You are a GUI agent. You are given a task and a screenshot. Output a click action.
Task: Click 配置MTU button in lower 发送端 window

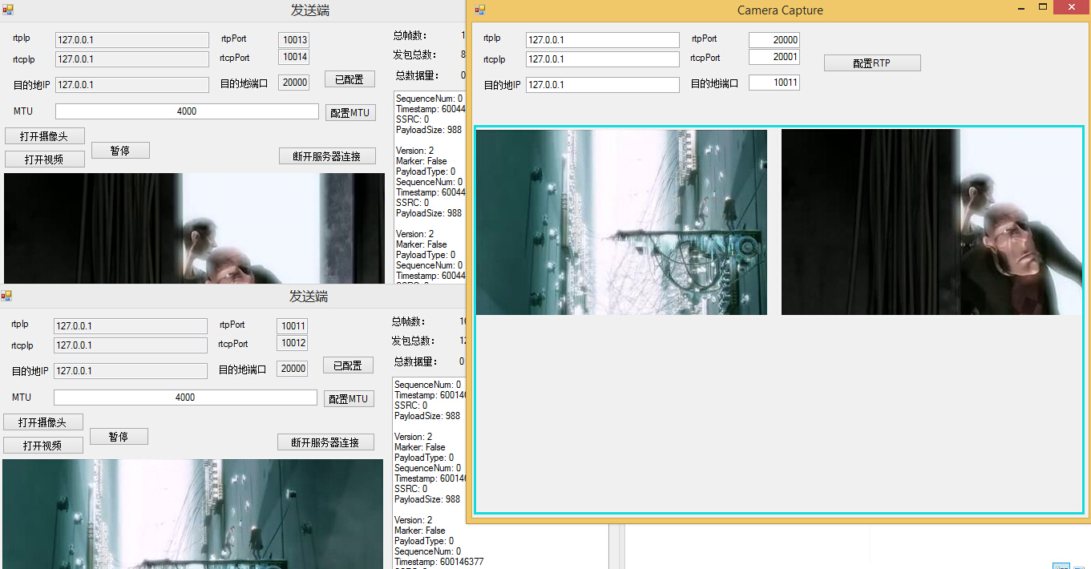coord(350,398)
